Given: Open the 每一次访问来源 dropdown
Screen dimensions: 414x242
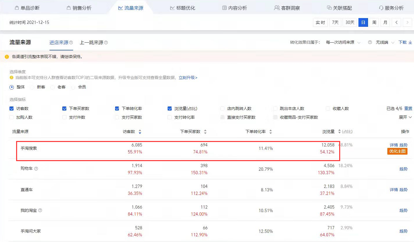Looking at the screenshot, I should [341, 42].
